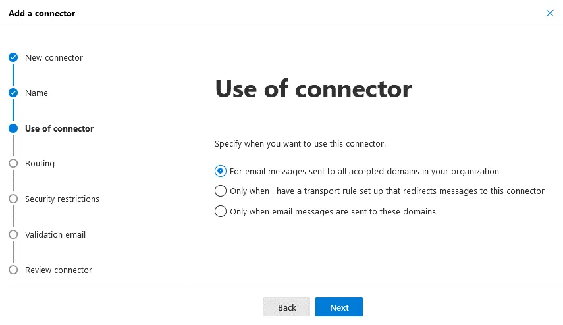This screenshot has width=563, height=325.
Task: Click the active Use of connector step dot
Action: (13, 129)
